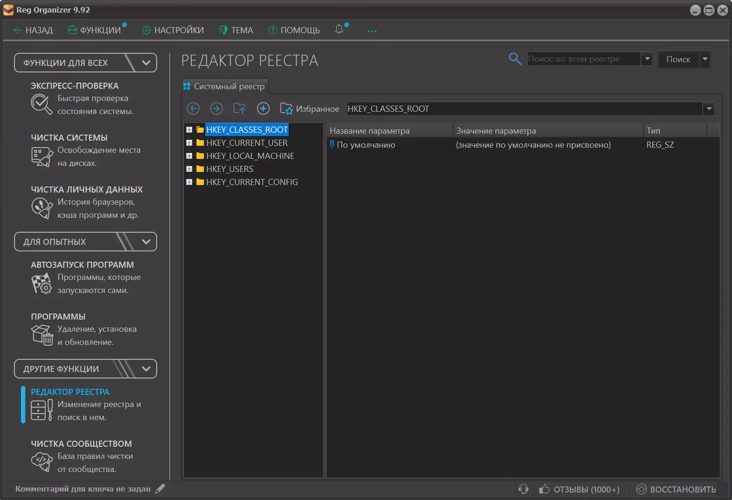Click the registry back navigation arrow
Screen dimensions: 732x500
(x=193, y=108)
